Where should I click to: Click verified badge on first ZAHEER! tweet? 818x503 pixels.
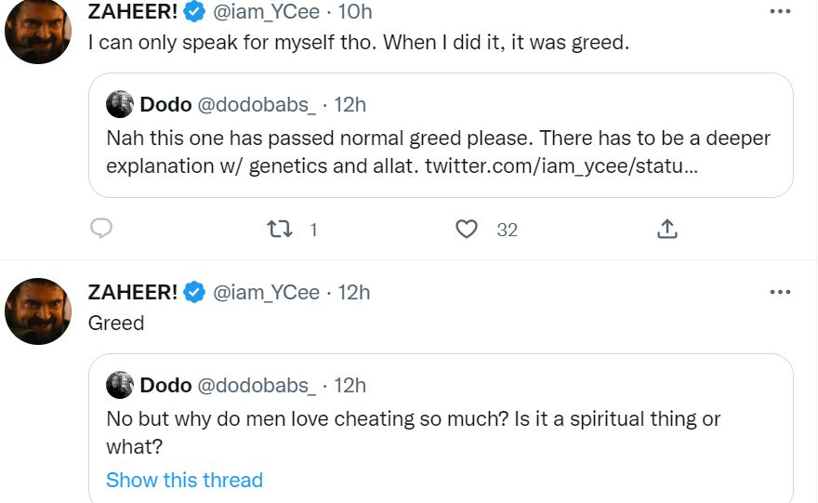tap(194, 12)
